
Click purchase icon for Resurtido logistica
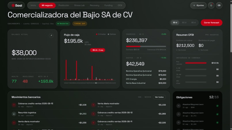coord(14,114)
